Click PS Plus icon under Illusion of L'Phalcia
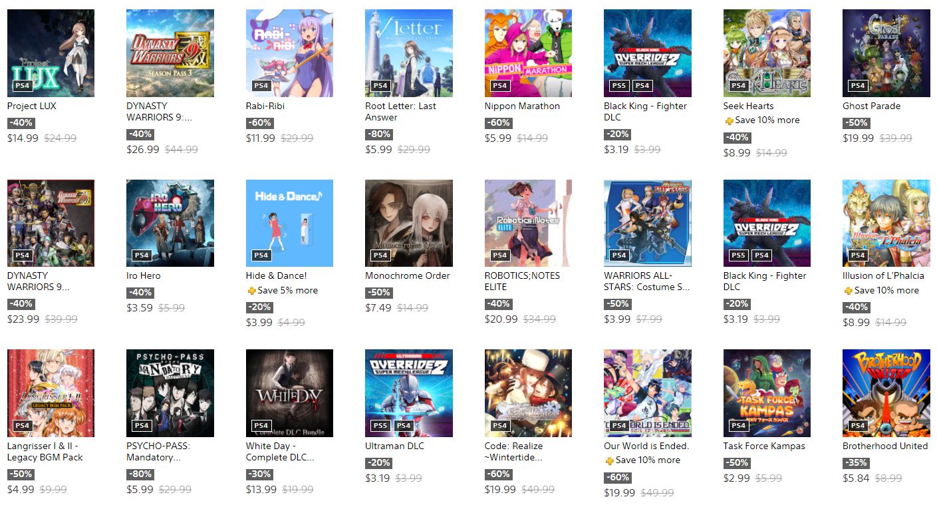 click(848, 291)
